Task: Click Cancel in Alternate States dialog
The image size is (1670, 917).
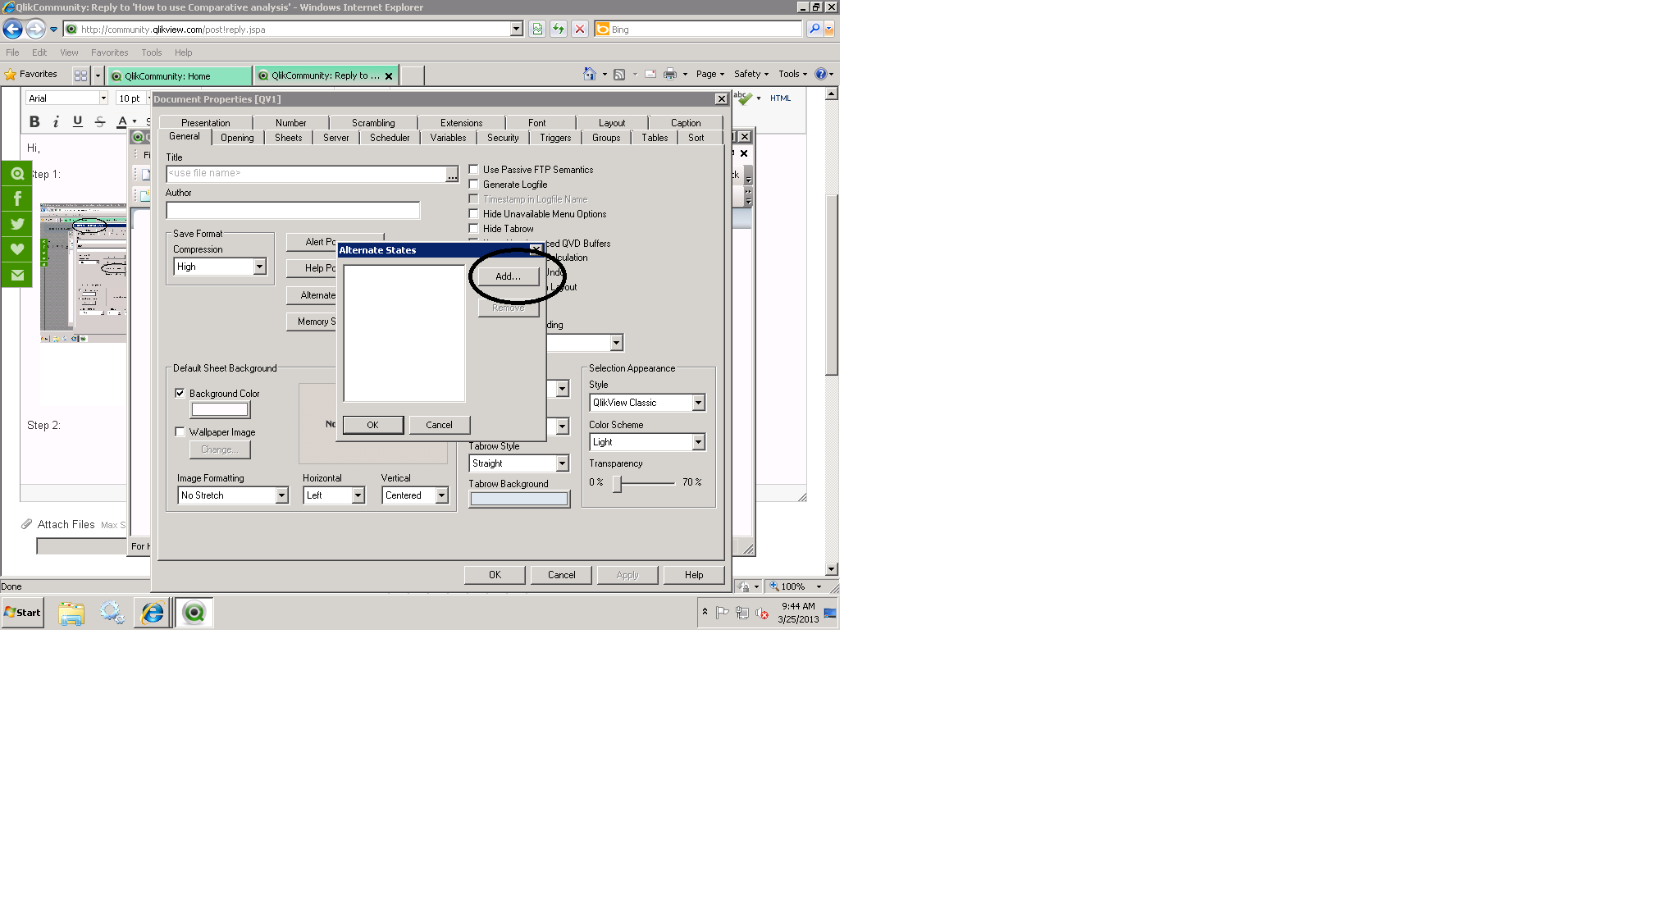Action: click(439, 425)
